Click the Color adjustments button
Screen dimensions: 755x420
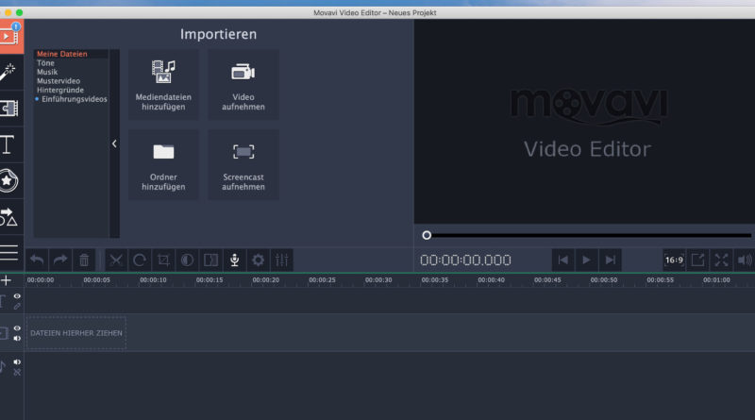click(187, 260)
